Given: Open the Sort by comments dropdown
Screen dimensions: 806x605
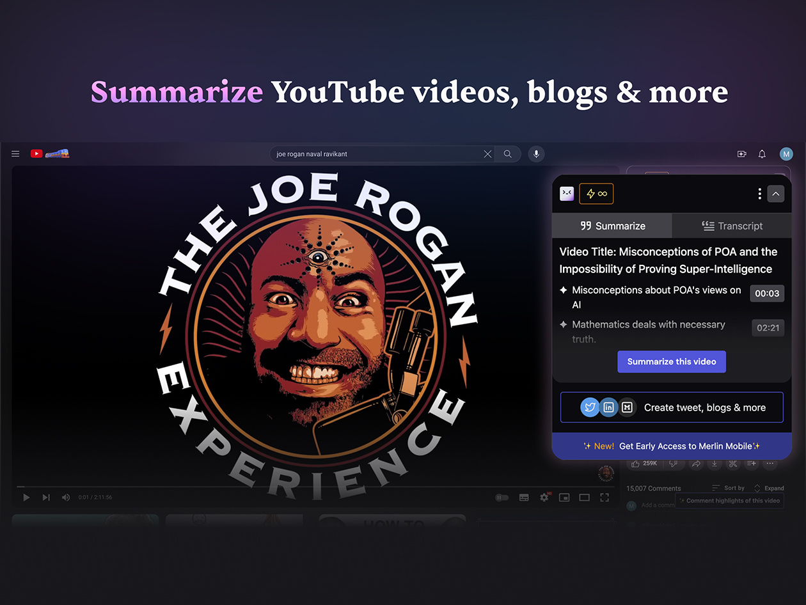Looking at the screenshot, I should (x=729, y=488).
